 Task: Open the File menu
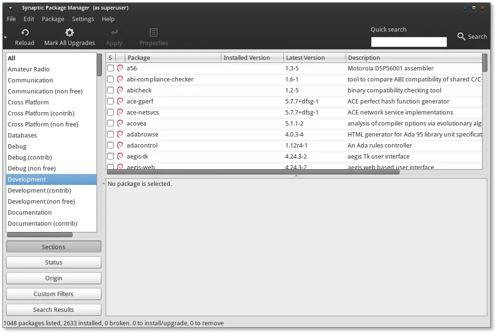[12, 19]
